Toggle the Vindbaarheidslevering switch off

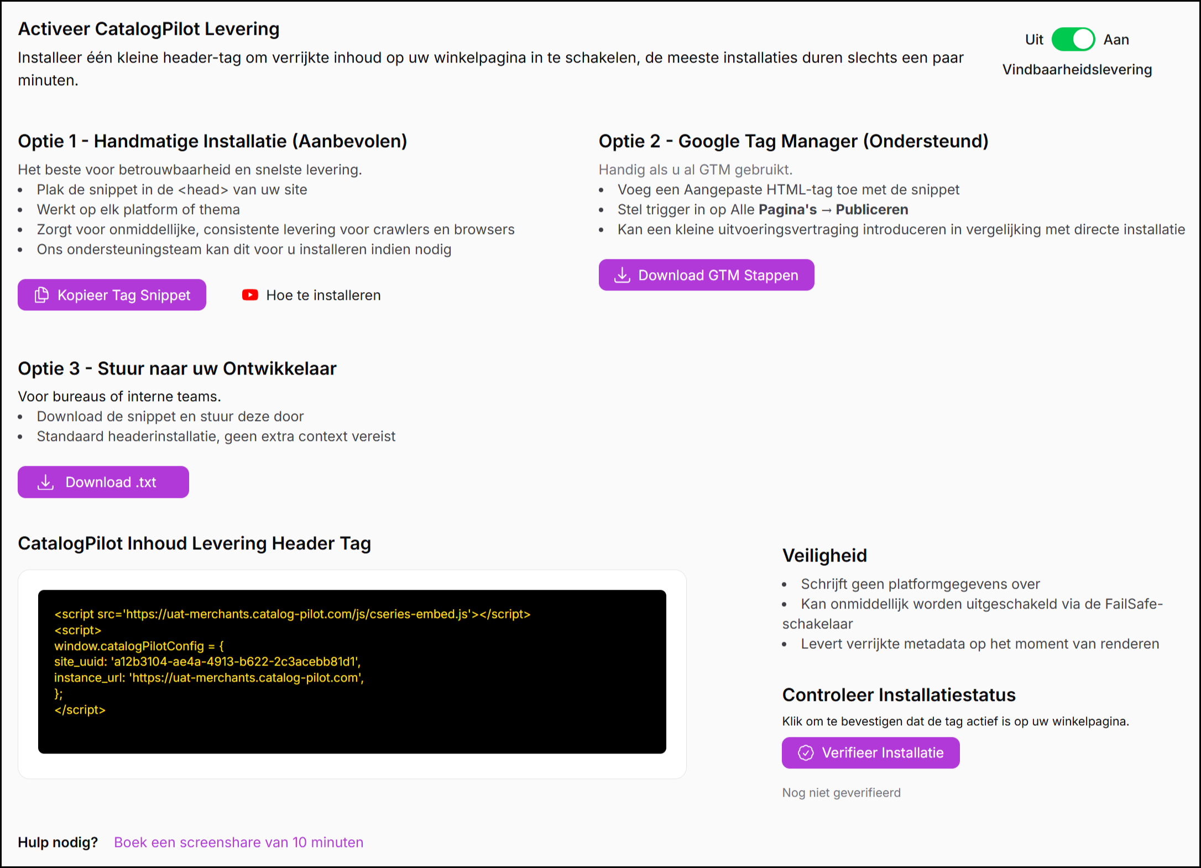tap(1073, 39)
